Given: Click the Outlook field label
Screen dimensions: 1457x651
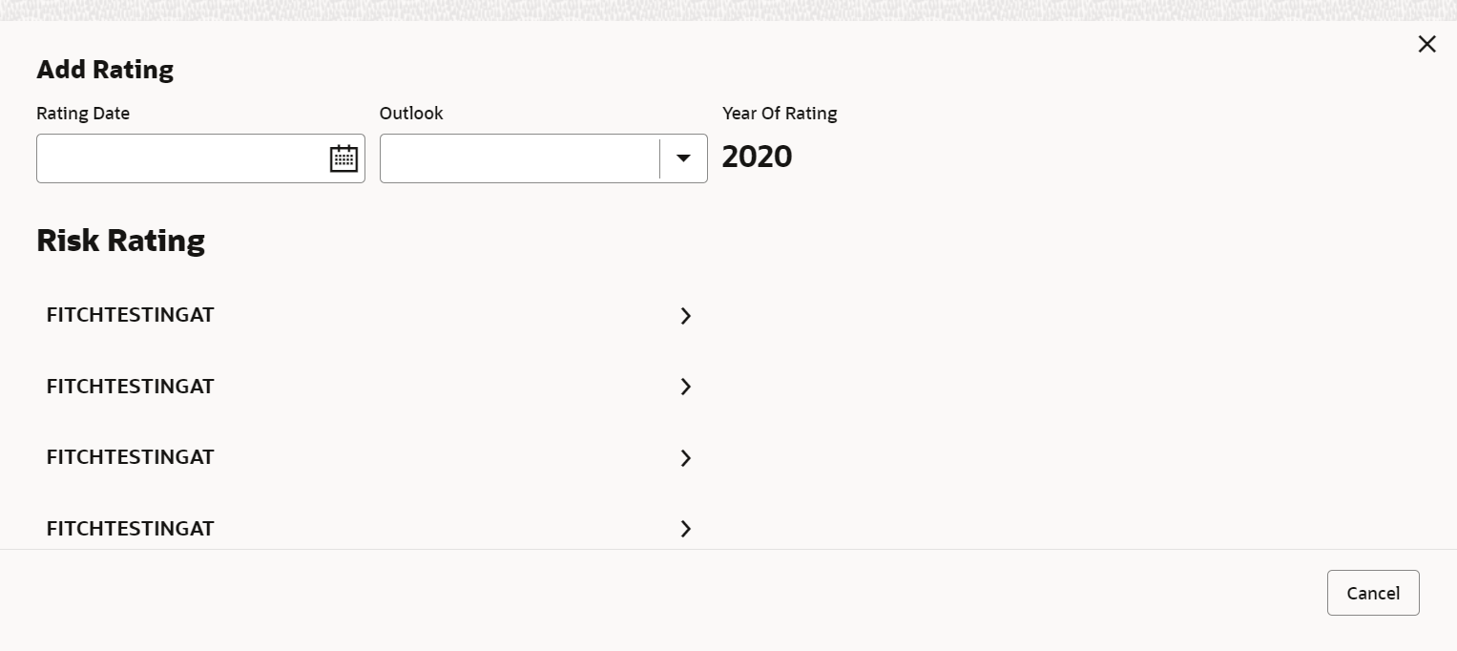Looking at the screenshot, I should click(x=411, y=114).
